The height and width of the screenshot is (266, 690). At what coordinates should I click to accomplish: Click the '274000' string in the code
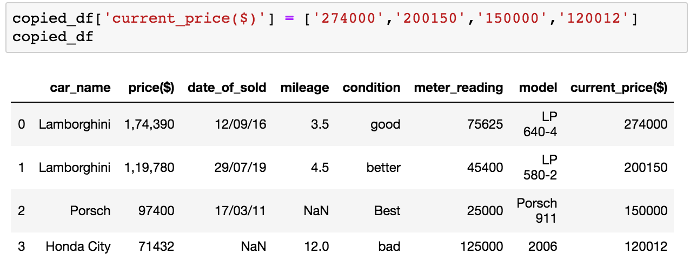click(349, 19)
